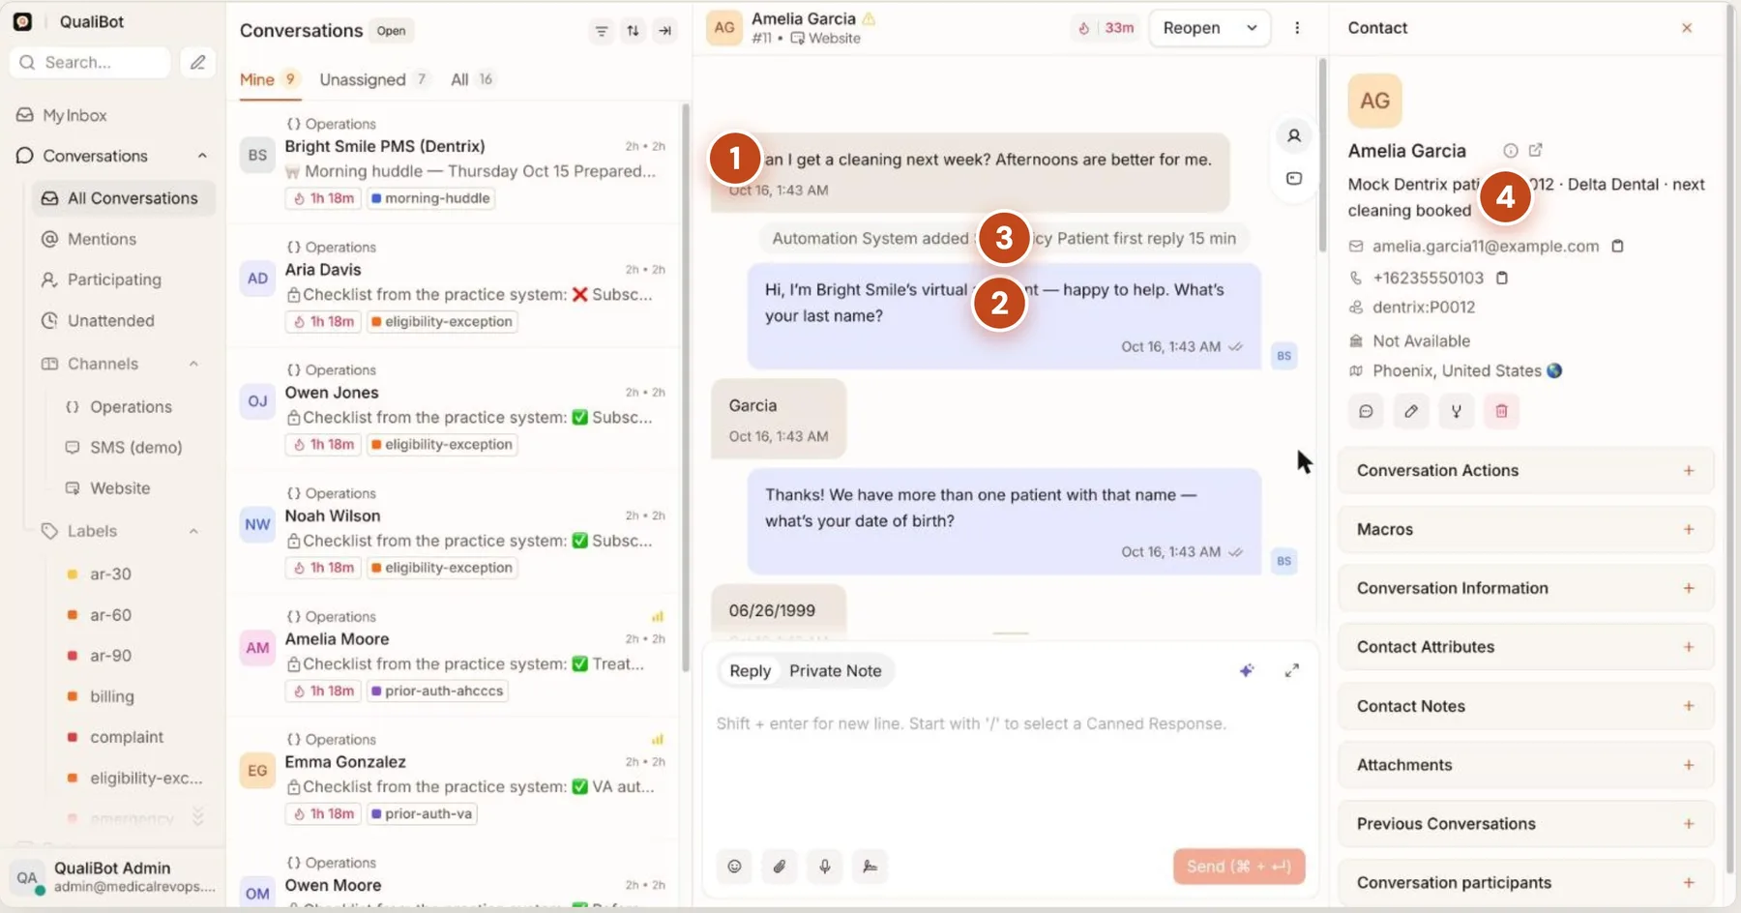The width and height of the screenshot is (1741, 913).
Task: Insert a message signature icon
Action: pyautogui.click(x=870, y=867)
